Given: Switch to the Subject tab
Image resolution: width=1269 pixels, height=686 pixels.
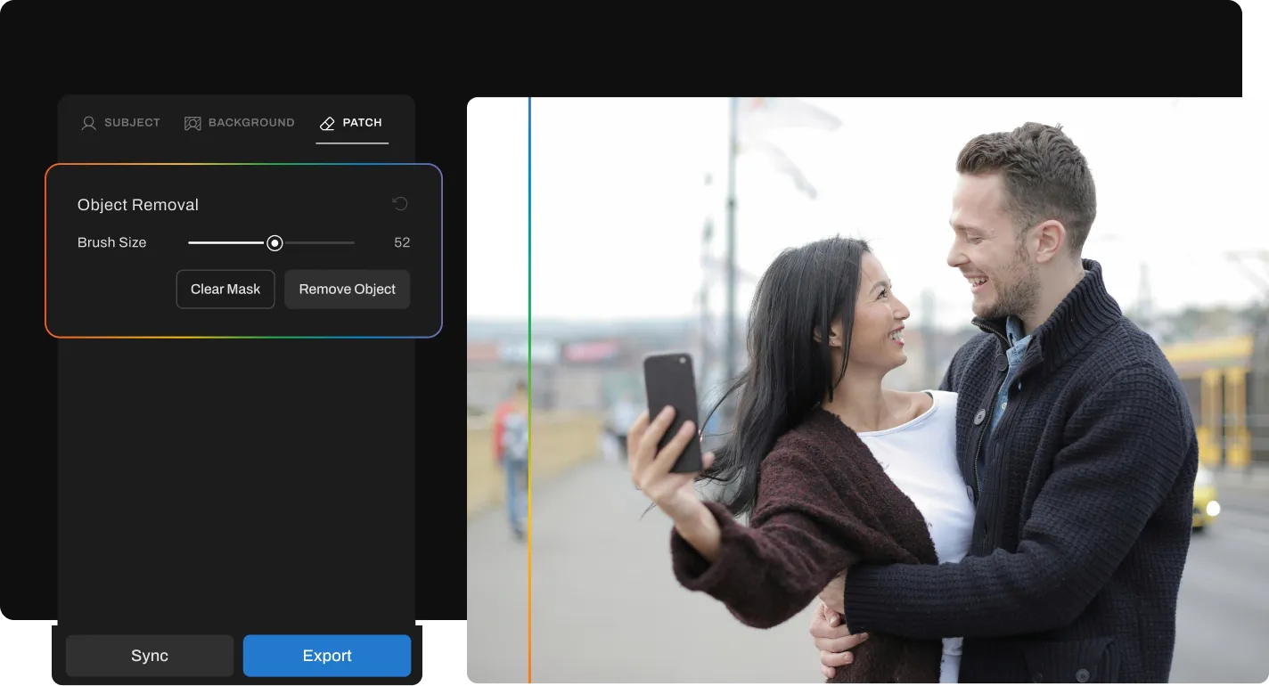Looking at the screenshot, I should [x=132, y=123].
